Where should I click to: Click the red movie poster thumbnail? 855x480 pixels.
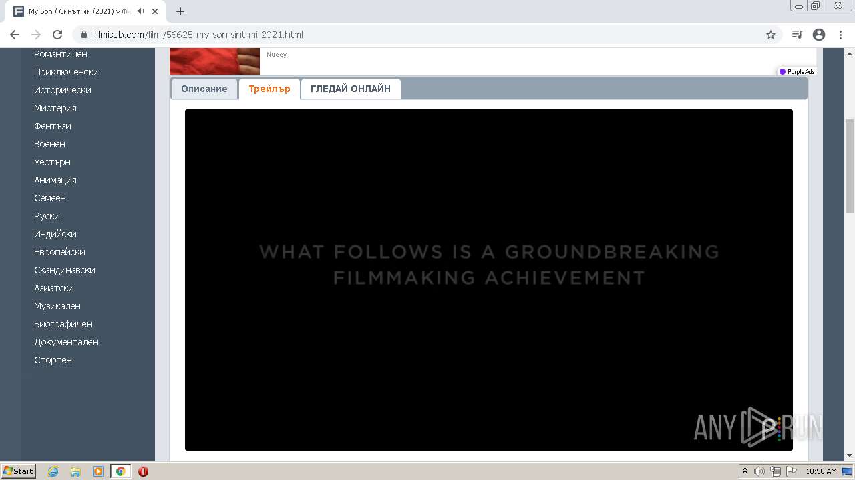click(214, 61)
